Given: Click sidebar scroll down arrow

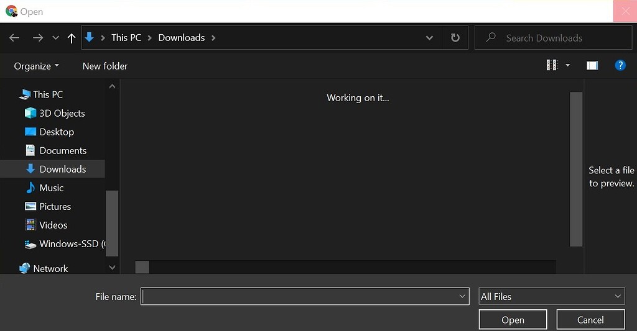Looking at the screenshot, I should [x=113, y=267].
